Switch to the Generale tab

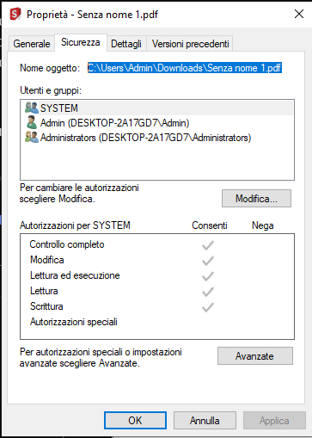coord(32,44)
